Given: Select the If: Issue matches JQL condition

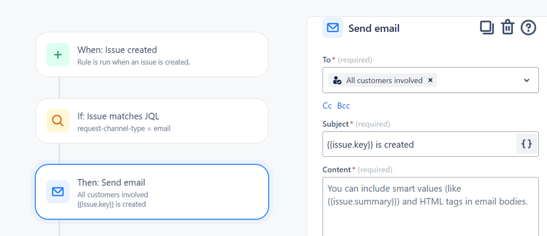Looking at the screenshot, I should [x=152, y=121].
